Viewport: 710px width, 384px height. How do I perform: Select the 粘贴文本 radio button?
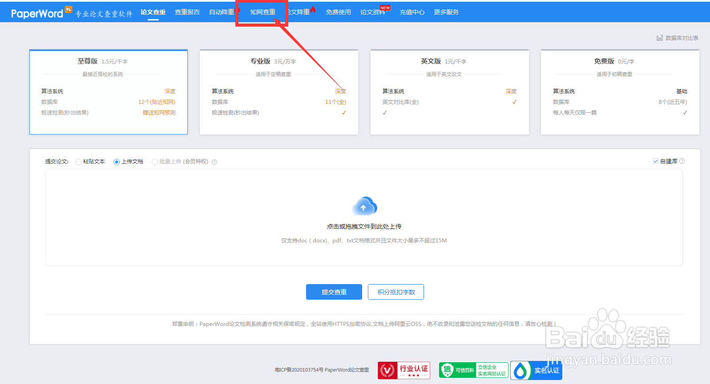78,162
